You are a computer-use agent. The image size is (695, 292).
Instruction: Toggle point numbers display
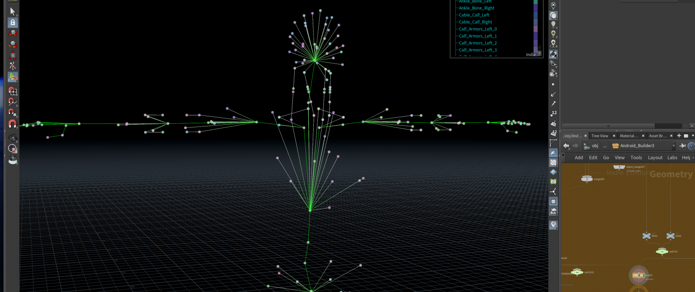click(553, 113)
